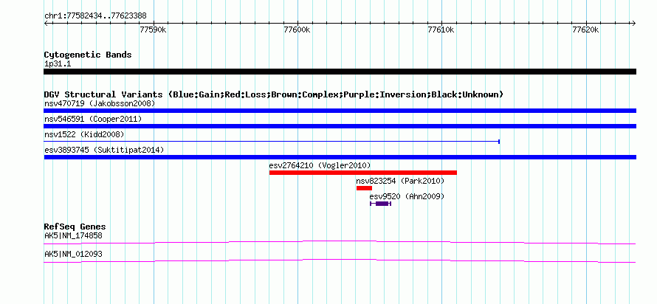The height and width of the screenshot is (304, 657).
Task: Click the nsv470719 (Jakobsson2008) label
Action: pyautogui.click(x=100, y=103)
